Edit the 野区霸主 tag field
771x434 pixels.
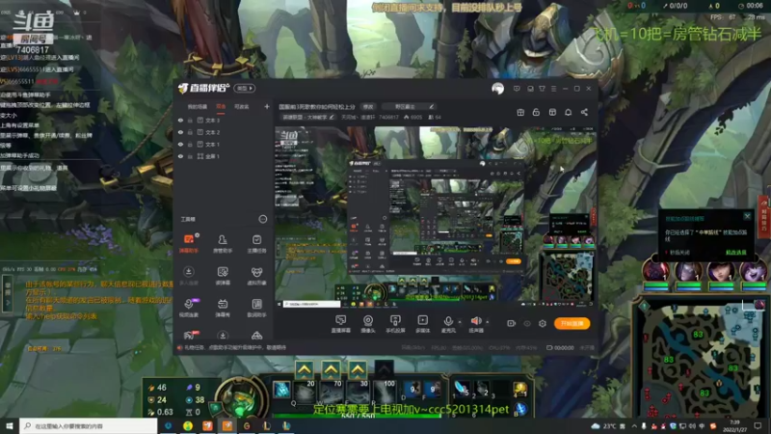pos(409,106)
